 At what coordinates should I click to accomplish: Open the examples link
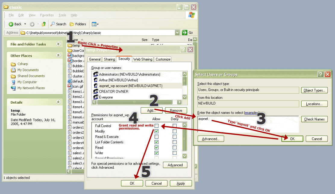pos(251,113)
